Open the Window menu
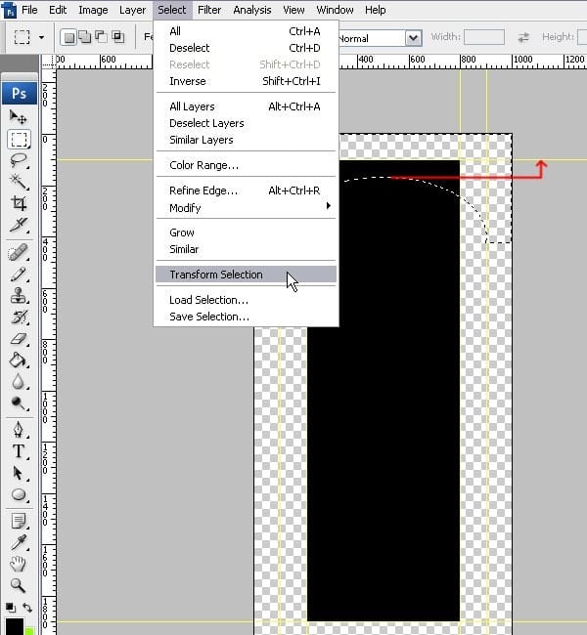This screenshot has height=635, width=587. 335,10
